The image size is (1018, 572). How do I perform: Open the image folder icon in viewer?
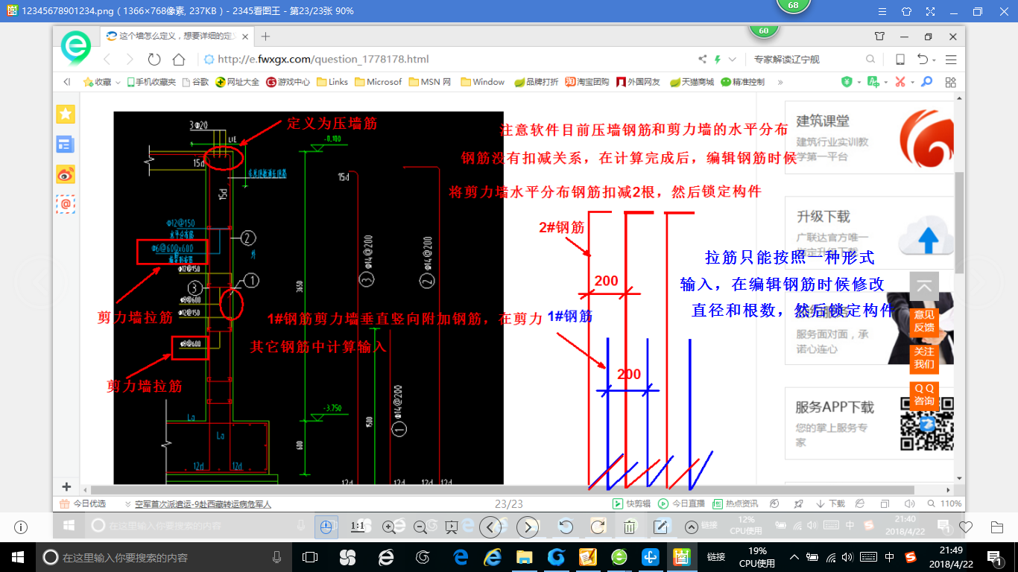[x=997, y=527]
